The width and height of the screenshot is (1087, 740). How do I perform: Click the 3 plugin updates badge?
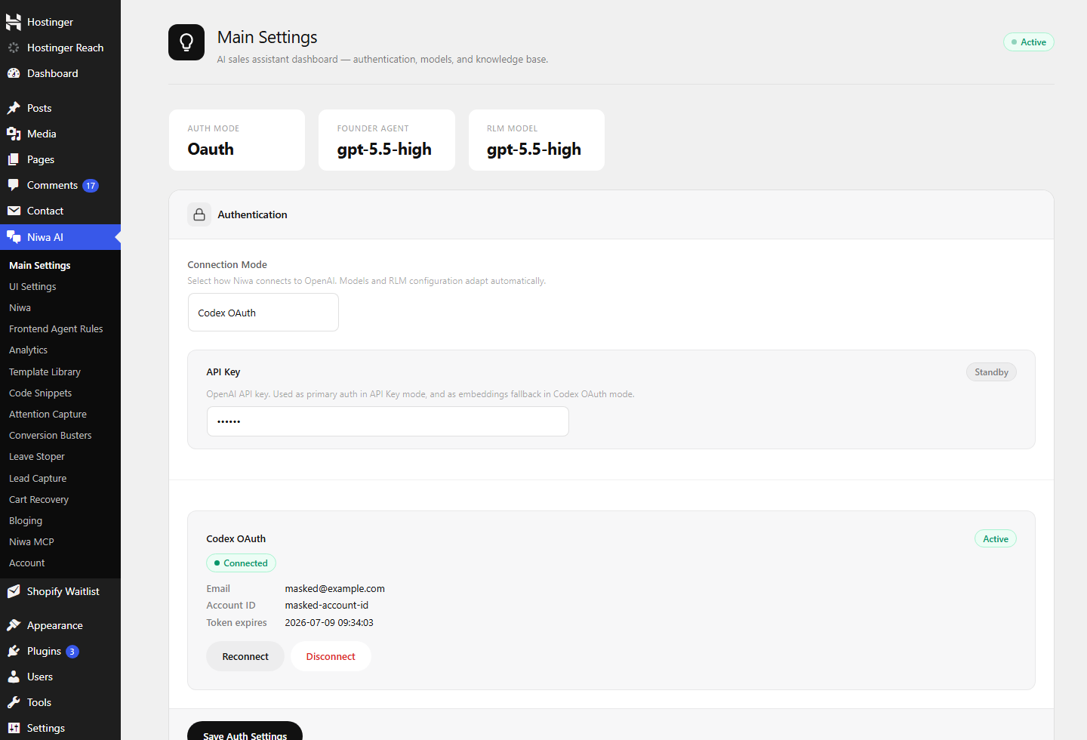(x=72, y=652)
